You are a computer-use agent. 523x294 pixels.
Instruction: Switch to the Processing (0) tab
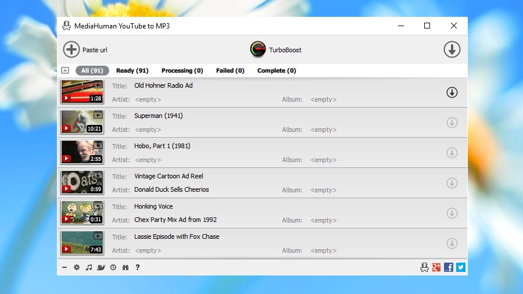pyautogui.click(x=182, y=71)
